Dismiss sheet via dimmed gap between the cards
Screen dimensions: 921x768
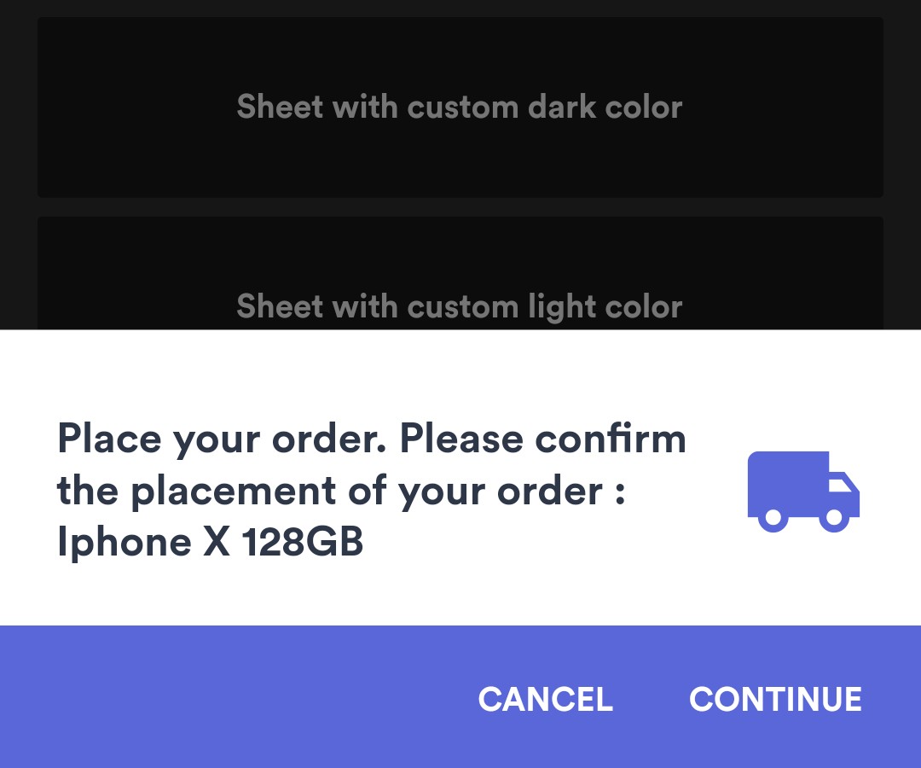(x=460, y=207)
